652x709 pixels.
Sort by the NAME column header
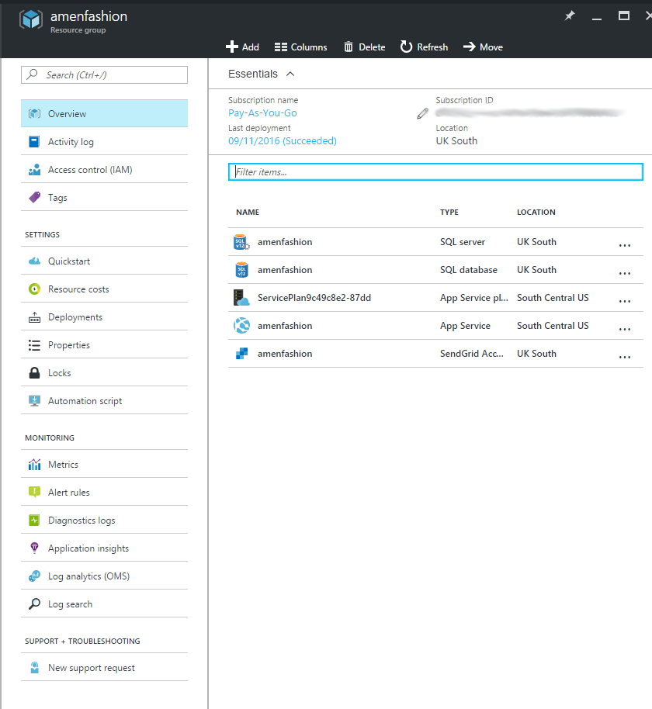pyautogui.click(x=248, y=212)
